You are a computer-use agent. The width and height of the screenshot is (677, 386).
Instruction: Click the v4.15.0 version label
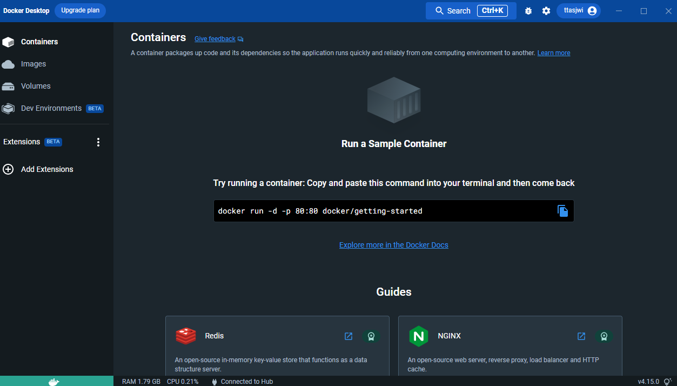[x=648, y=382]
